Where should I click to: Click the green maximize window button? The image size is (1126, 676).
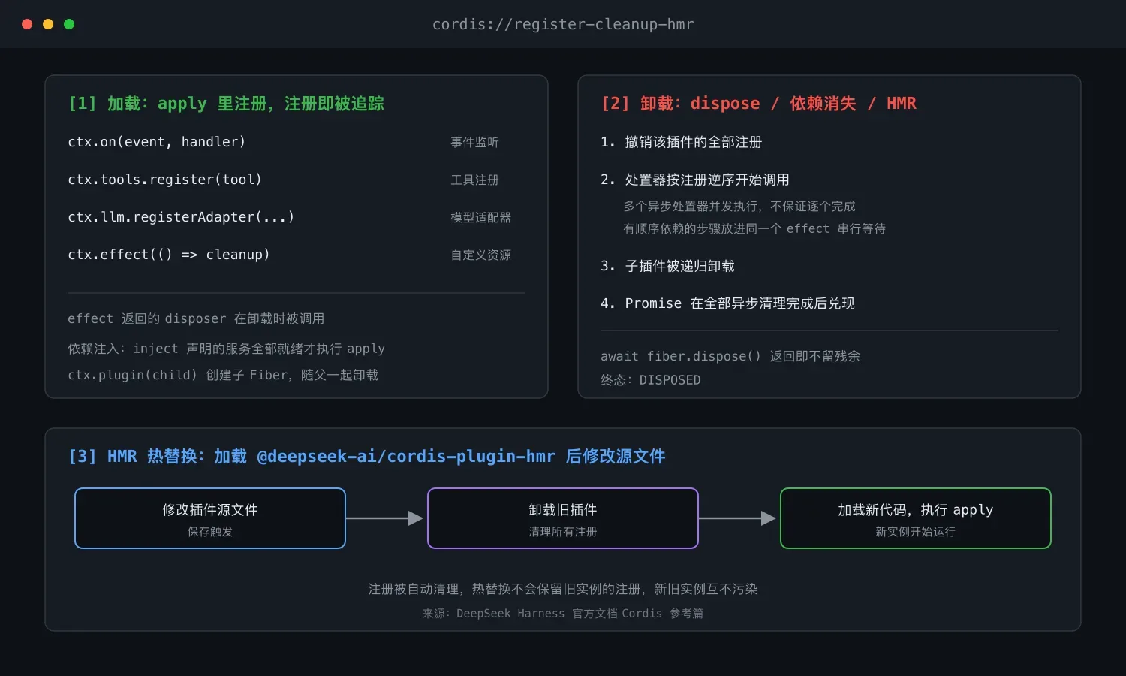69,24
